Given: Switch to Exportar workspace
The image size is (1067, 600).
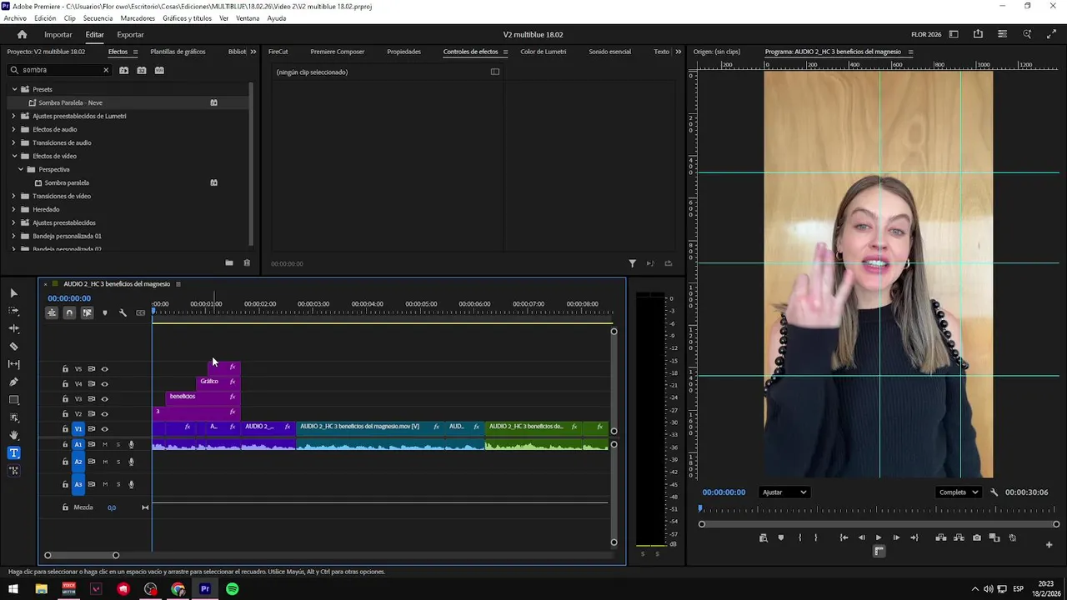Looking at the screenshot, I should click(130, 34).
